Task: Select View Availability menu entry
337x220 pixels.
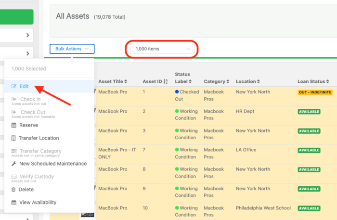Action: point(49,202)
